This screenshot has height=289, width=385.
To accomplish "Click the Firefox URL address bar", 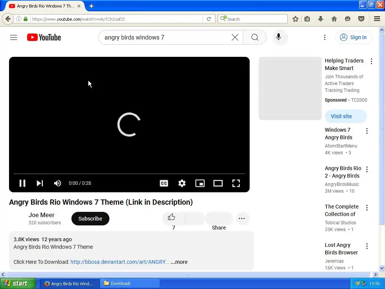I will tap(117, 19).
